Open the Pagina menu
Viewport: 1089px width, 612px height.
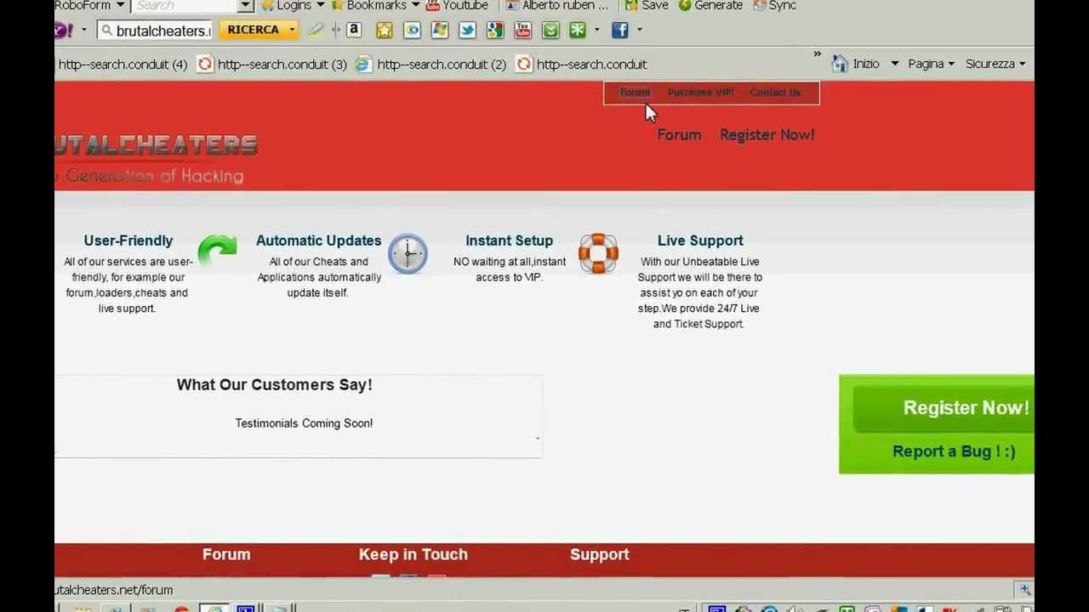coord(931,64)
